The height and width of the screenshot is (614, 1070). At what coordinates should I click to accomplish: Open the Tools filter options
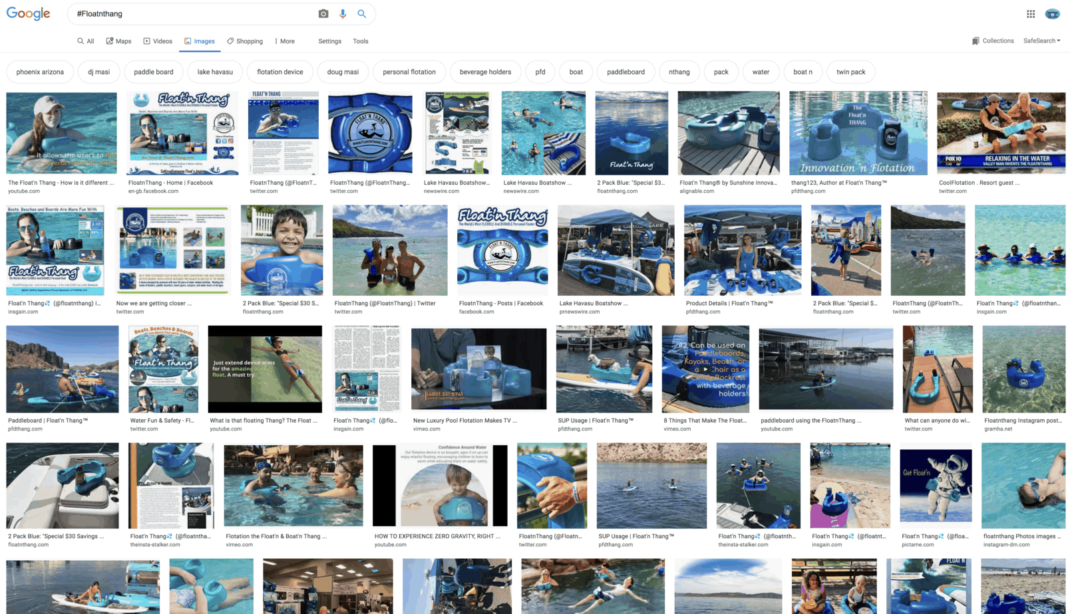[361, 41]
